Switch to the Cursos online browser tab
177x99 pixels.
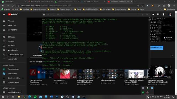[x=67, y=2]
